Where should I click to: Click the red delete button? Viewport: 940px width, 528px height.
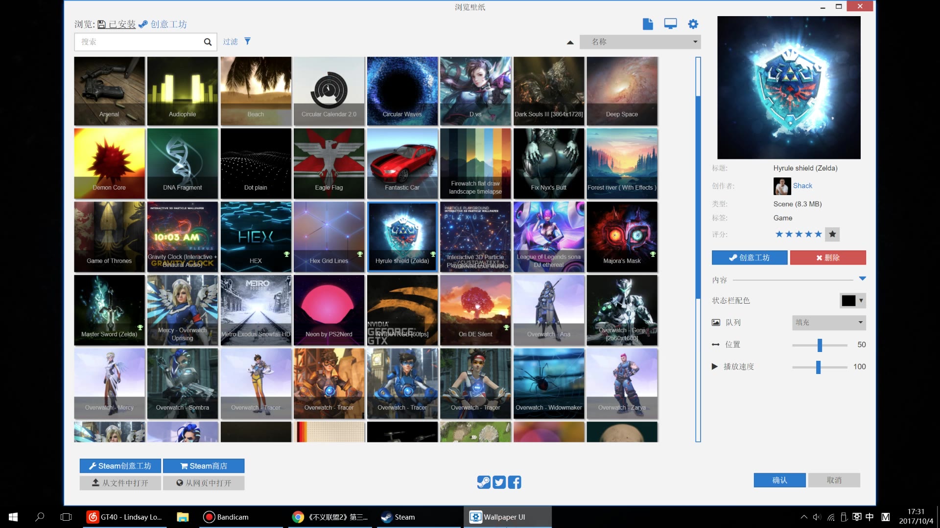(x=828, y=258)
